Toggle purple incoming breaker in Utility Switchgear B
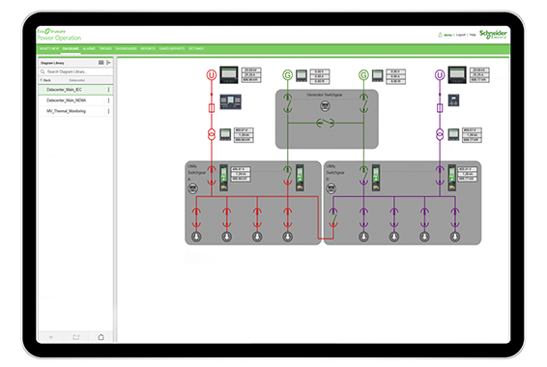The height and width of the screenshot is (367, 547). click(x=440, y=176)
